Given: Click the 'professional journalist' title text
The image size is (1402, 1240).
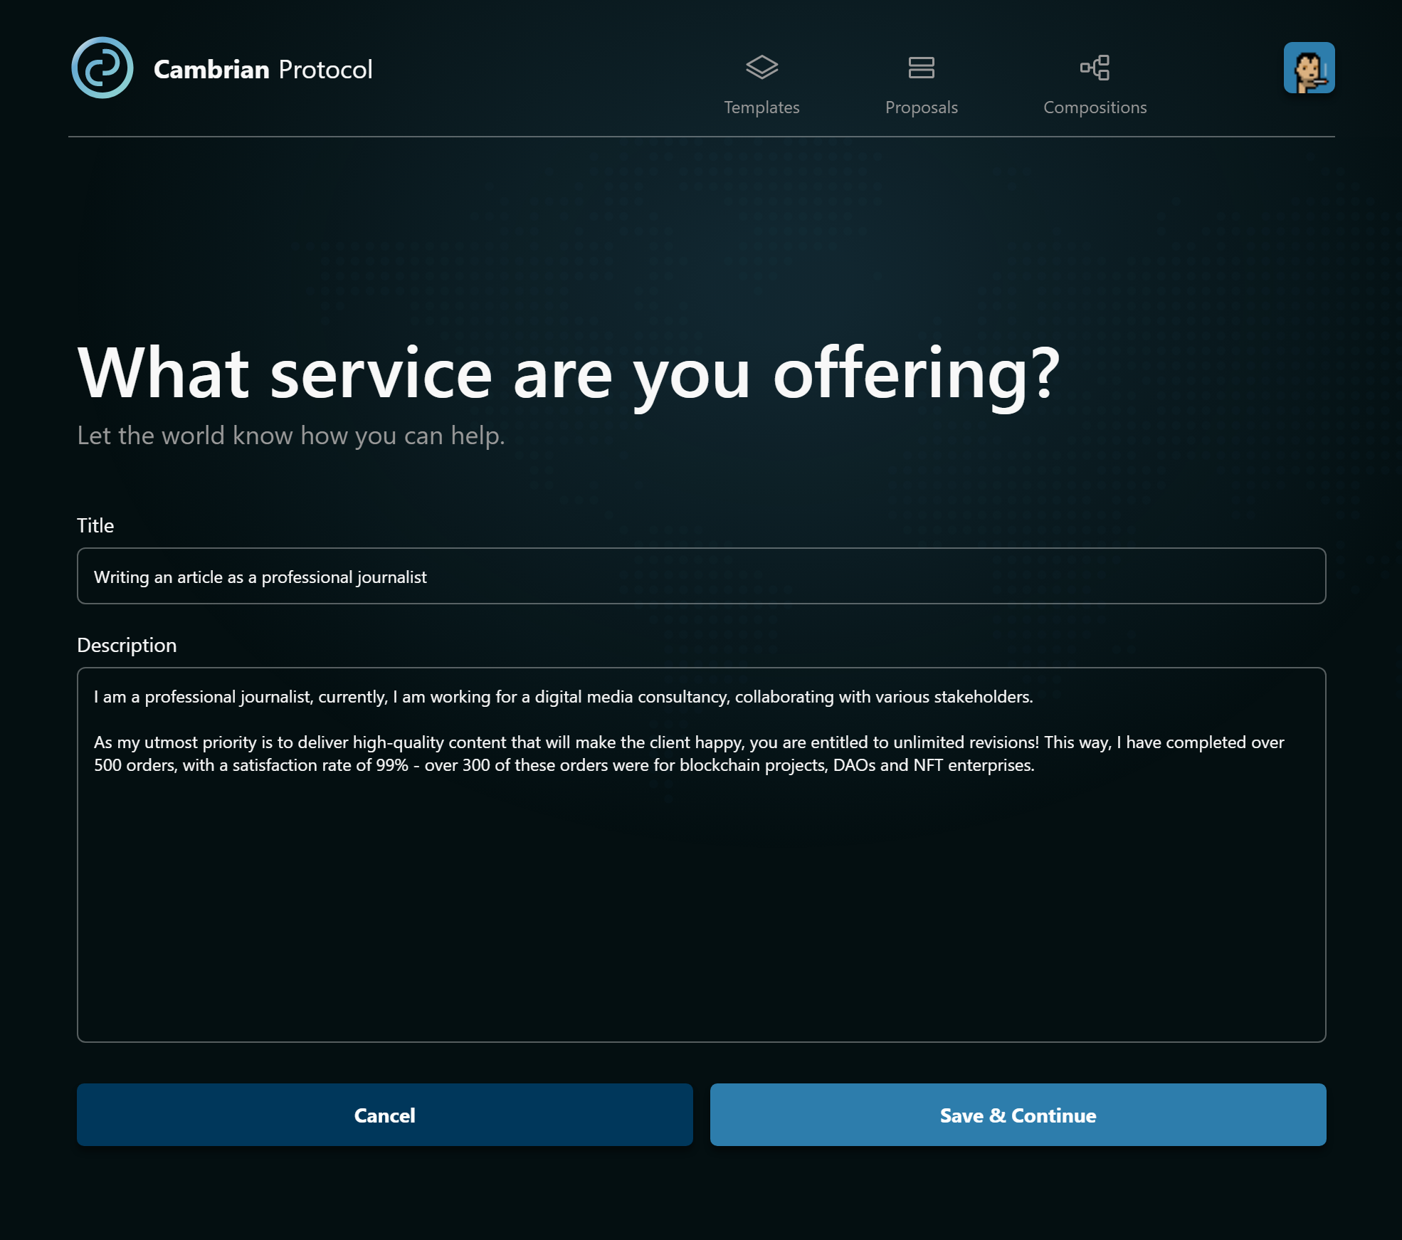Looking at the screenshot, I should coord(344,577).
